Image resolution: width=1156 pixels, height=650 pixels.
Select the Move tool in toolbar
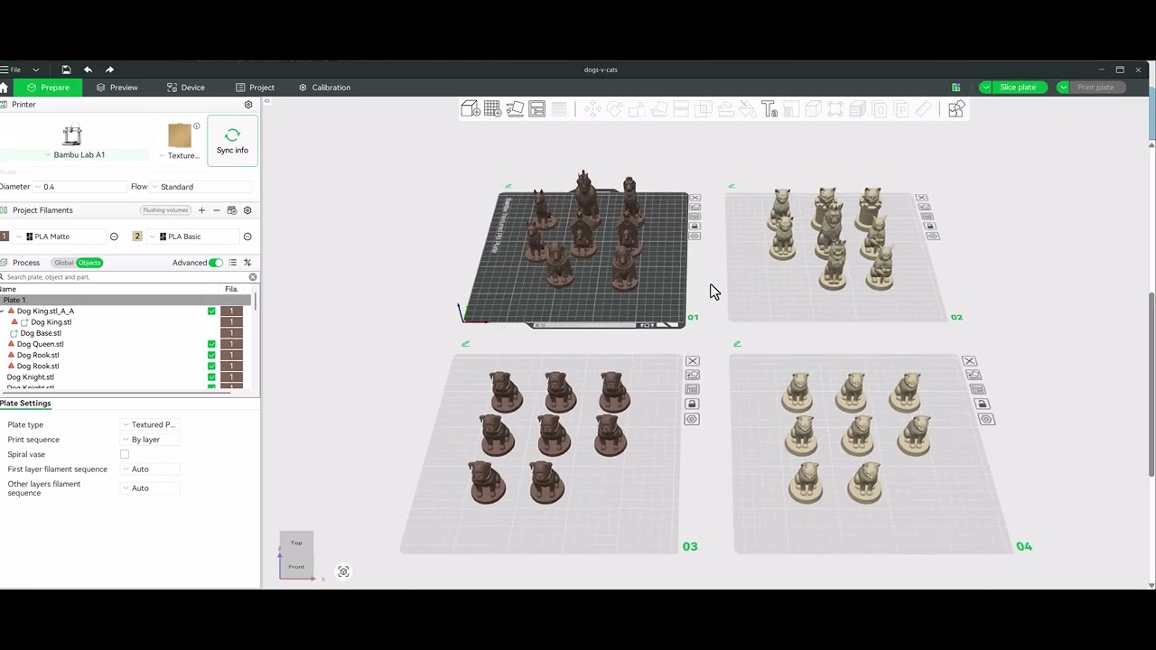[x=592, y=109]
